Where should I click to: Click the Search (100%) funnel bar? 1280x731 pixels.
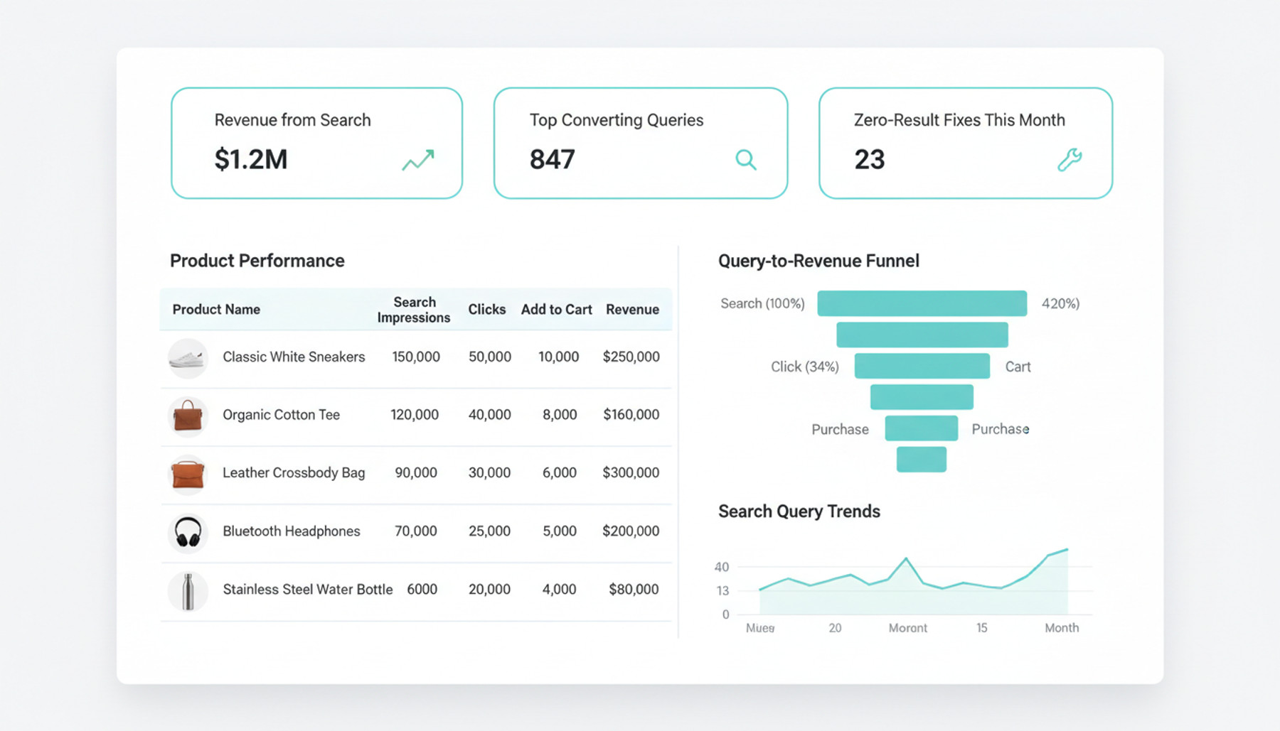pos(922,303)
